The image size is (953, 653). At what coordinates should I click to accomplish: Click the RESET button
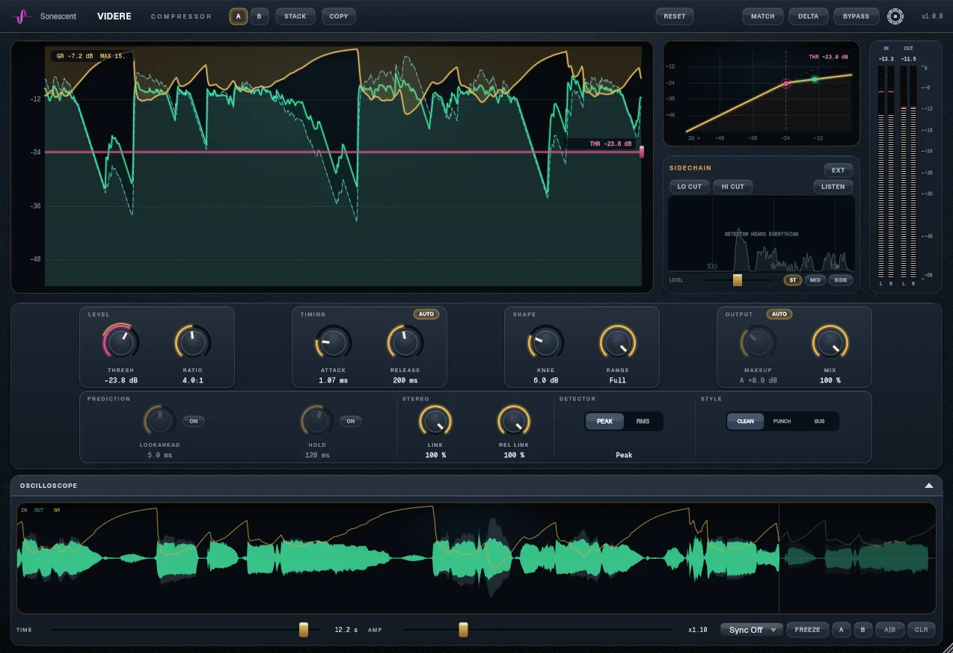pos(674,16)
